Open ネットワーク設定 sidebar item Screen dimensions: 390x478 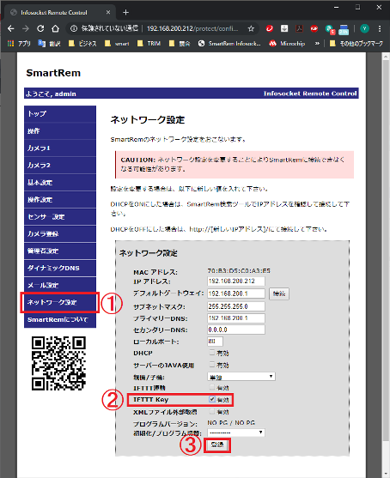coord(60,302)
